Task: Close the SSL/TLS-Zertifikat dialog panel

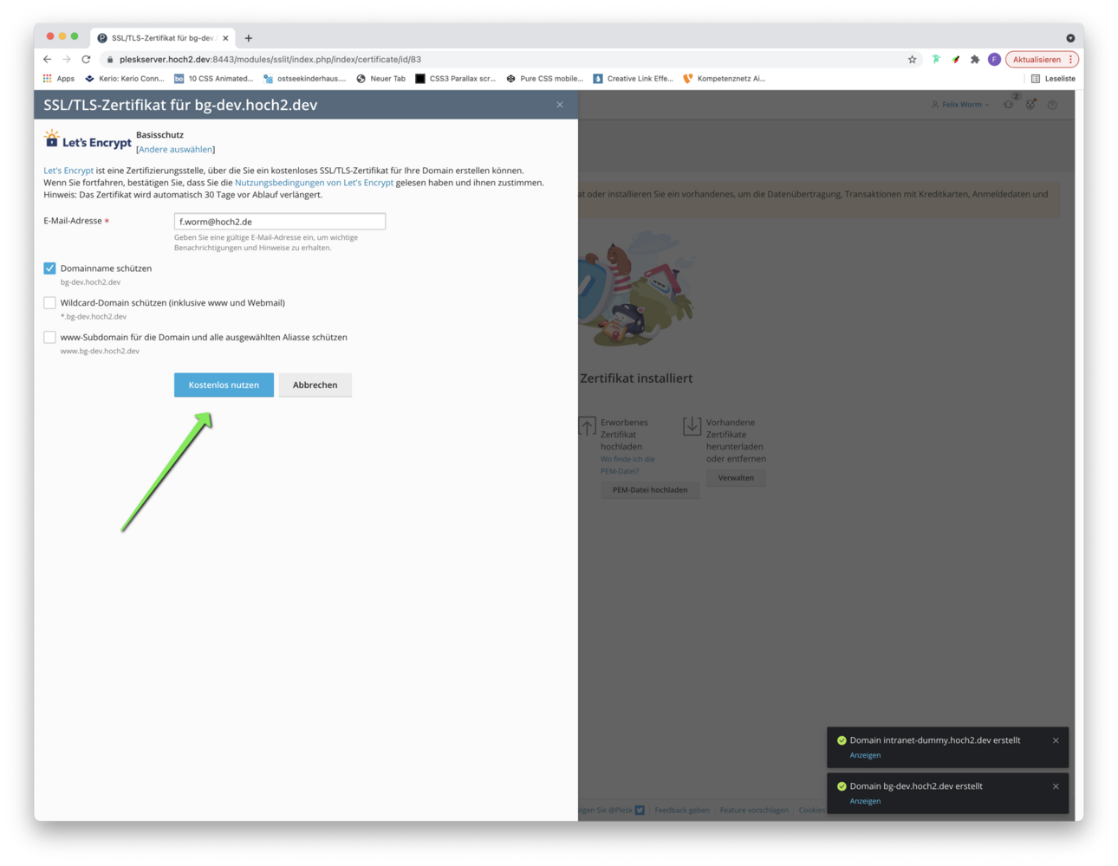Action: pyautogui.click(x=560, y=105)
